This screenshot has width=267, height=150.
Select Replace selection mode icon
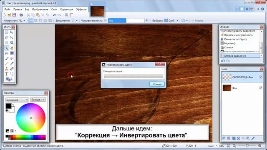point(30,20)
